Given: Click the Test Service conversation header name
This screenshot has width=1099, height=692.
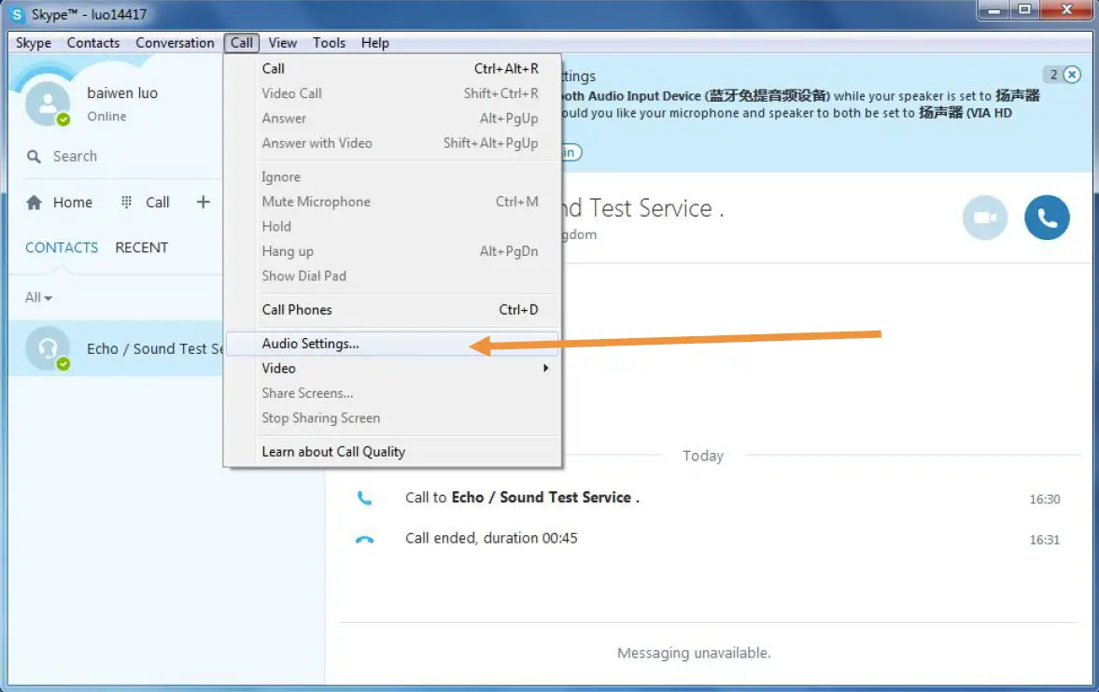Looking at the screenshot, I should (x=643, y=208).
